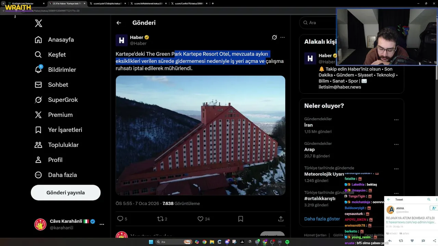Open tab search chevron

click(x=3, y=3)
